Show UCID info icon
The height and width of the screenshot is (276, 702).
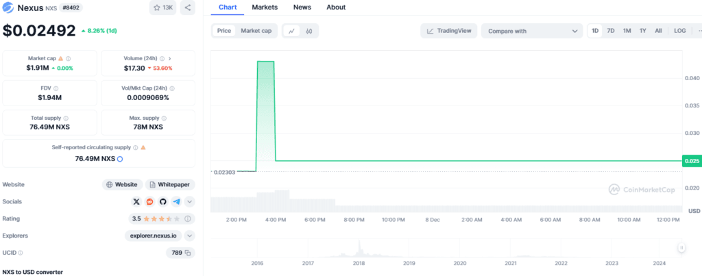(x=20, y=253)
